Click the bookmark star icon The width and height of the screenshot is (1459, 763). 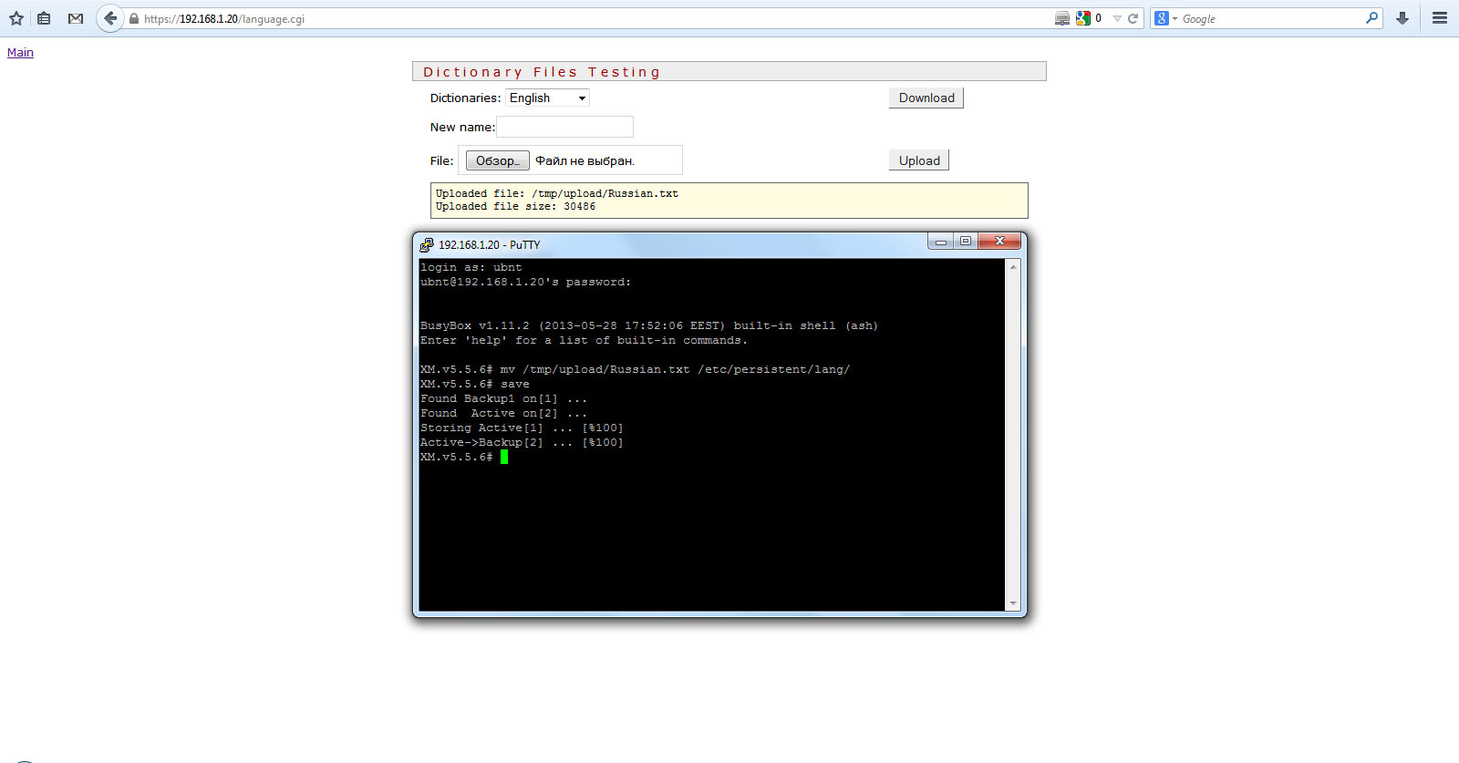16,18
